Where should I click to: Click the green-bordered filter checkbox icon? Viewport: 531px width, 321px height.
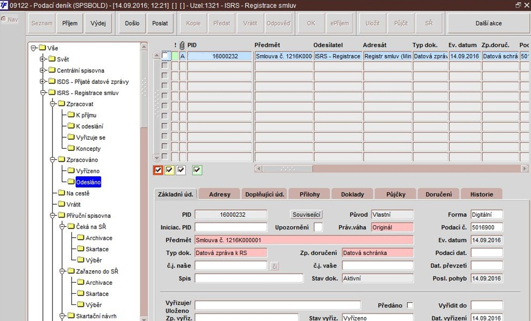pyautogui.click(x=197, y=170)
